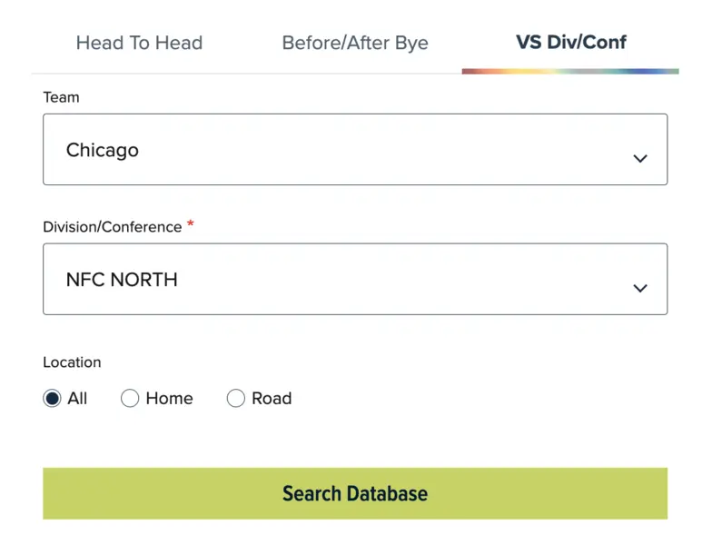Click the Road text label
The width and height of the screenshot is (712, 545).
pos(272,399)
